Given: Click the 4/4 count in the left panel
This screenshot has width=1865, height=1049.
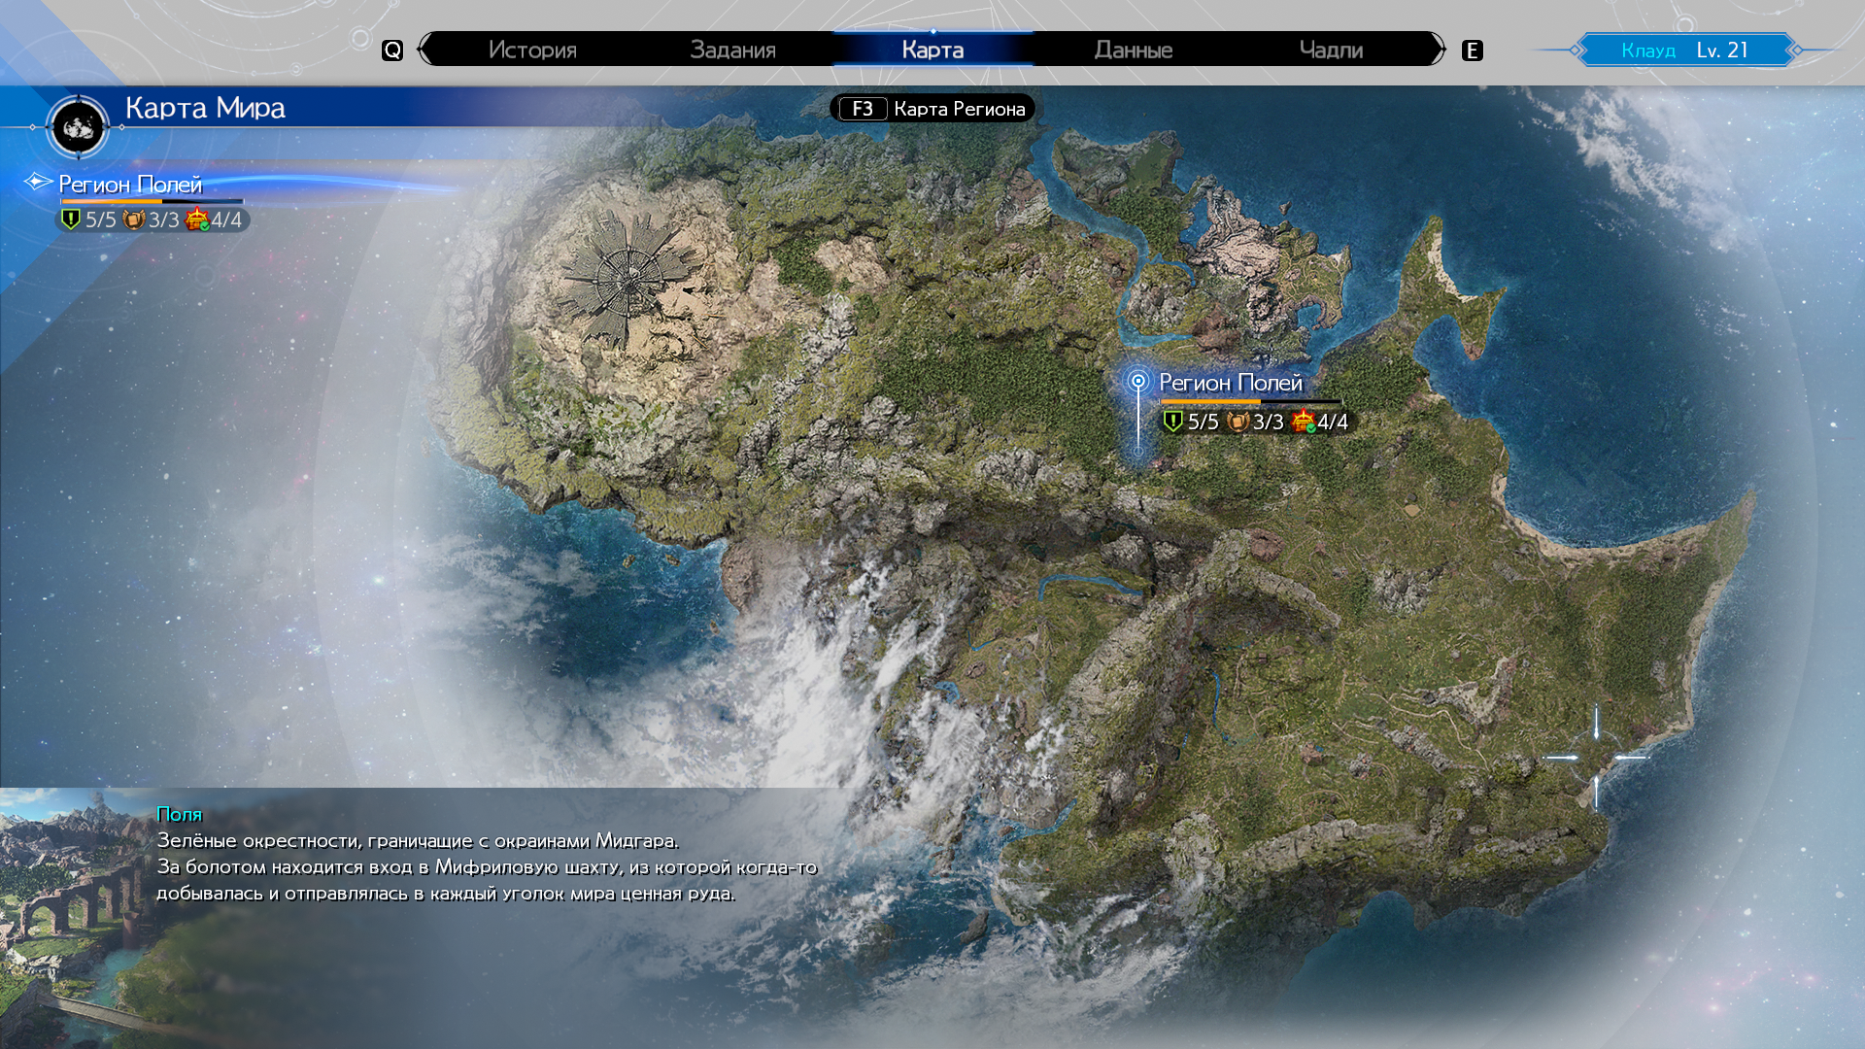Looking at the screenshot, I should (x=226, y=220).
